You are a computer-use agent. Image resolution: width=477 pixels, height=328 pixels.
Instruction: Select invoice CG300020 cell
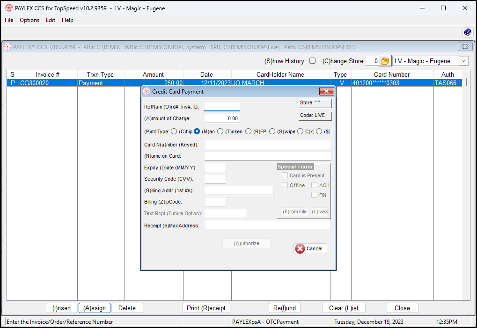click(x=48, y=83)
